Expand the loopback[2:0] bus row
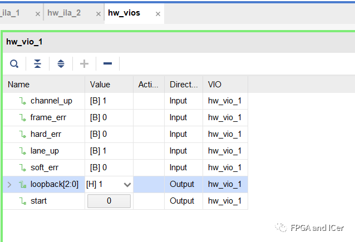Viewport: 355px width, 242px height. tap(9, 185)
